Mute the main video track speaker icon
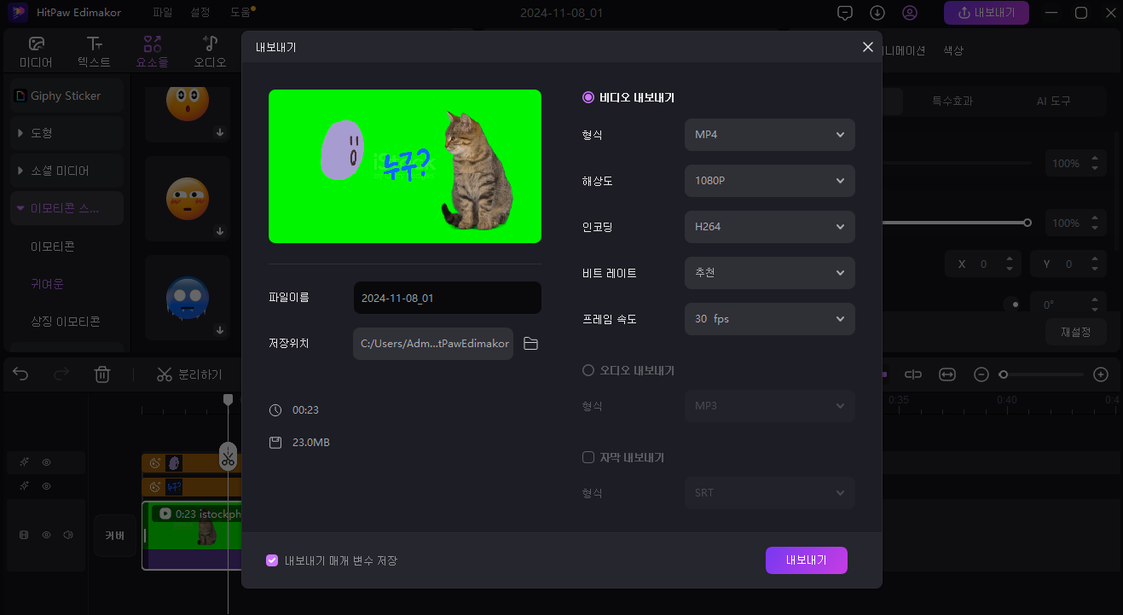 click(68, 535)
